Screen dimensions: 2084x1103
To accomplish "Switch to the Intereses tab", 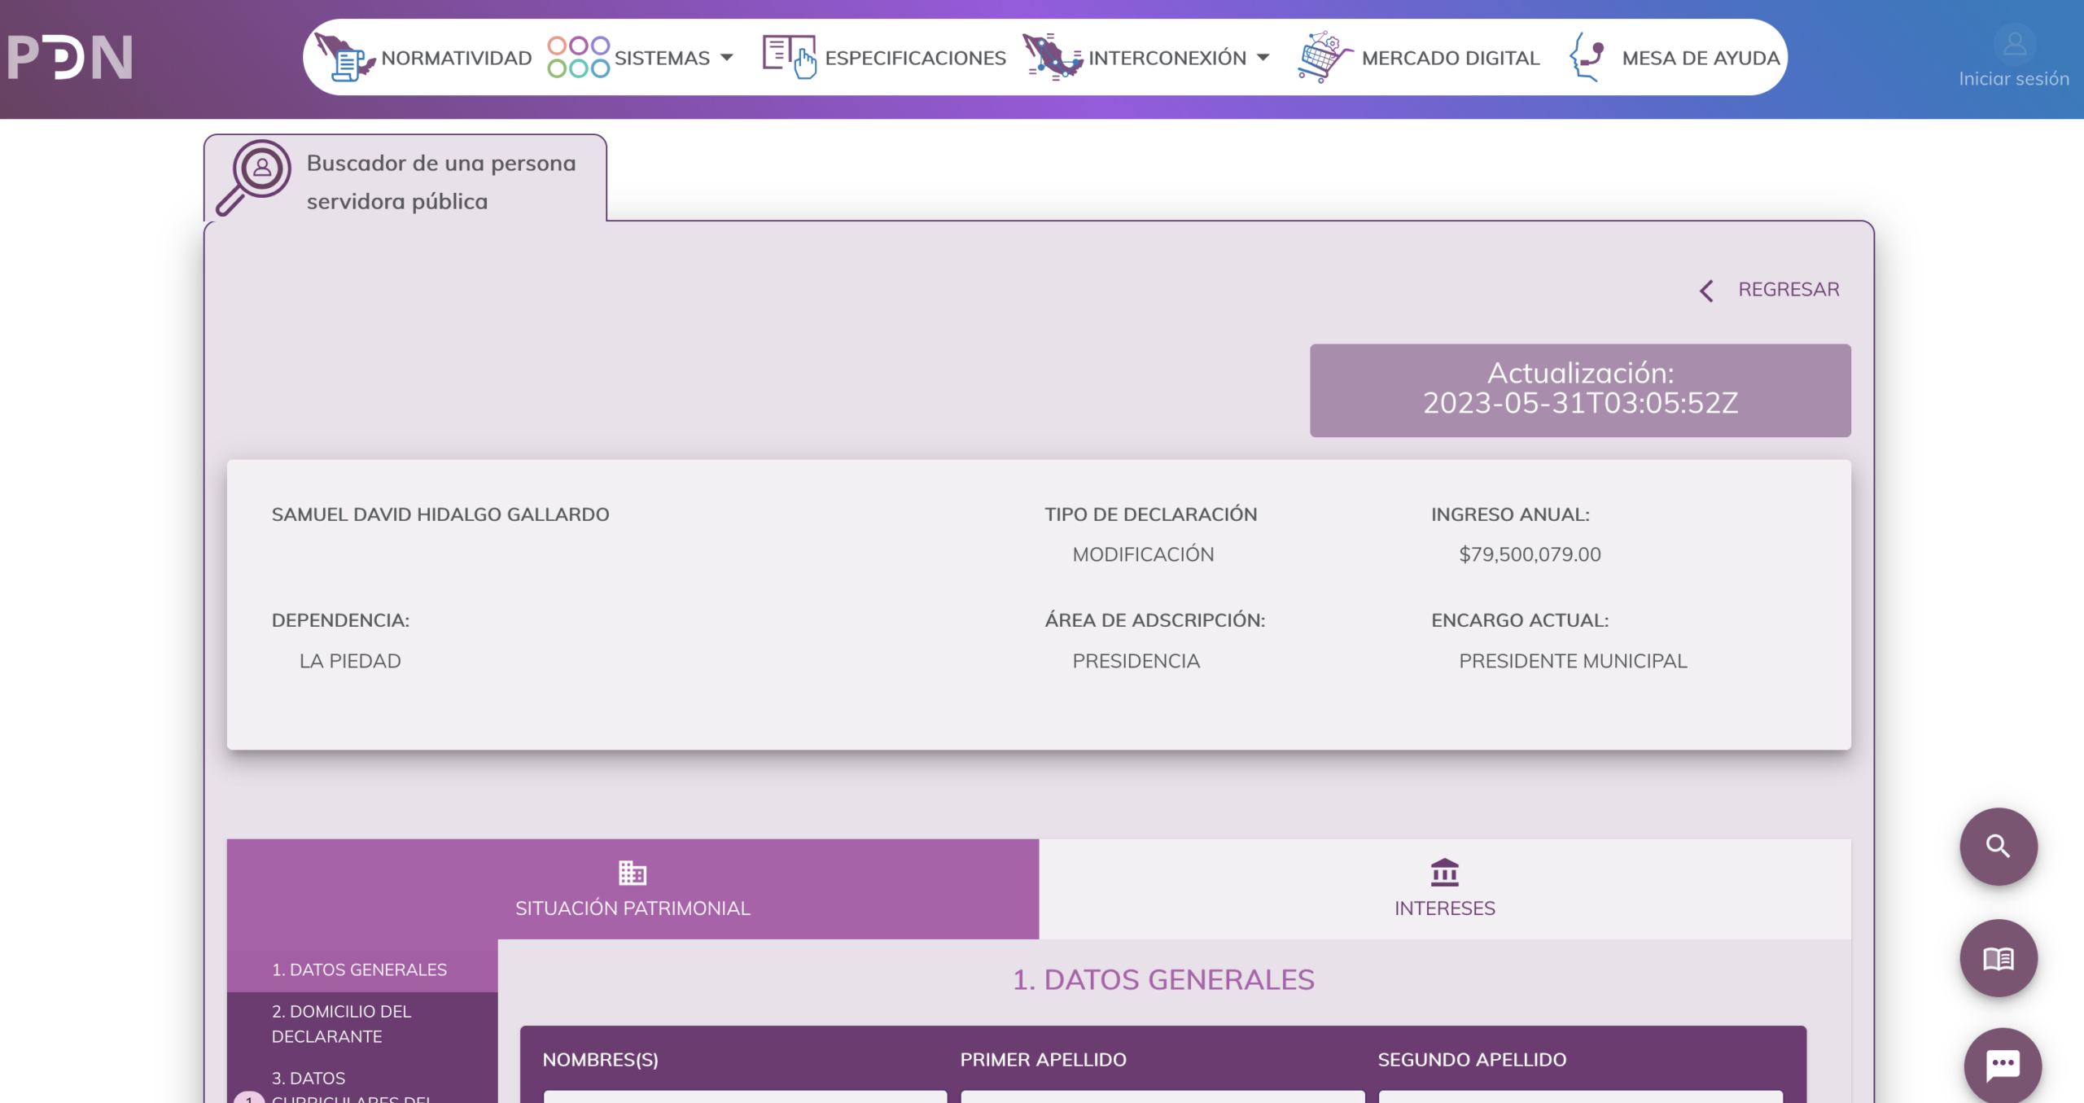I will click(1445, 889).
